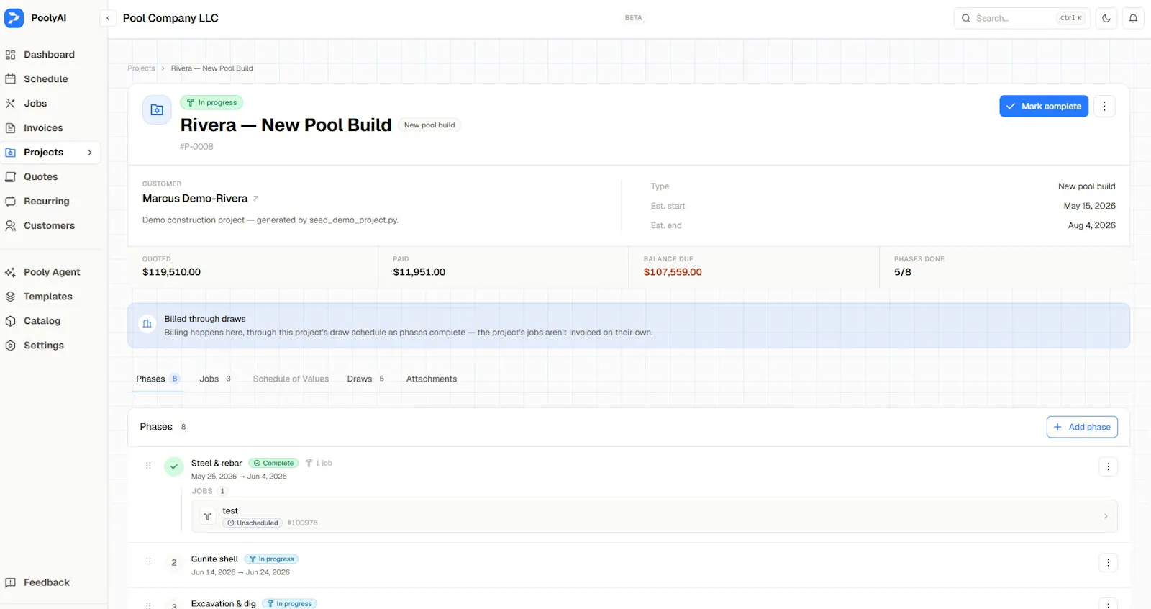This screenshot has width=1151, height=609.
Task: Open the test job row
Action: (x=655, y=516)
